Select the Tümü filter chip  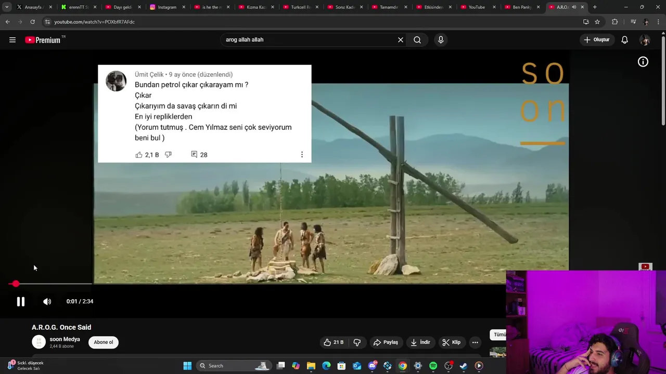[498, 335]
